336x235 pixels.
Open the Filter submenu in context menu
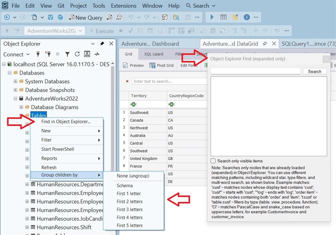coord(67,140)
